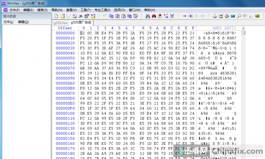Viewport: 265px width, 159px height.
Task: Open 文件(L) in the case data panel
Action: tap(8, 22)
